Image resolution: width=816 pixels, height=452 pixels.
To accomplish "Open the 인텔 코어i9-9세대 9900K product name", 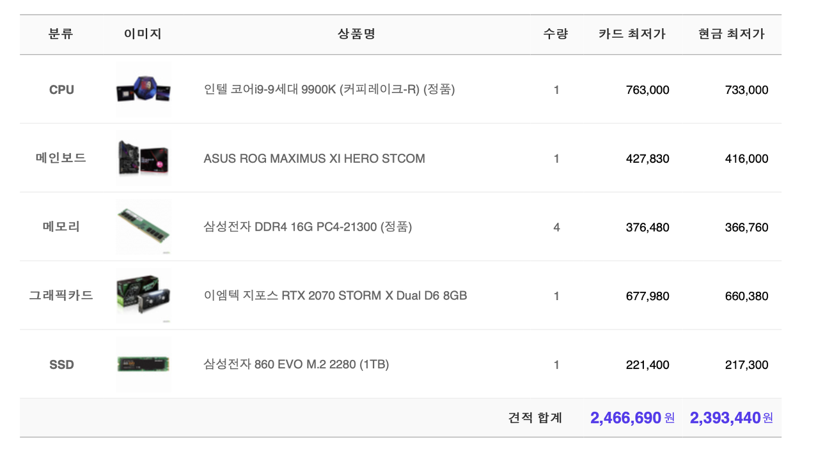I will tap(329, 89).
